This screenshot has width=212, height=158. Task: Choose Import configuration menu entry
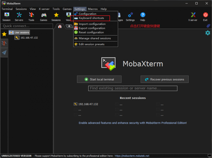tap(96, 24)
